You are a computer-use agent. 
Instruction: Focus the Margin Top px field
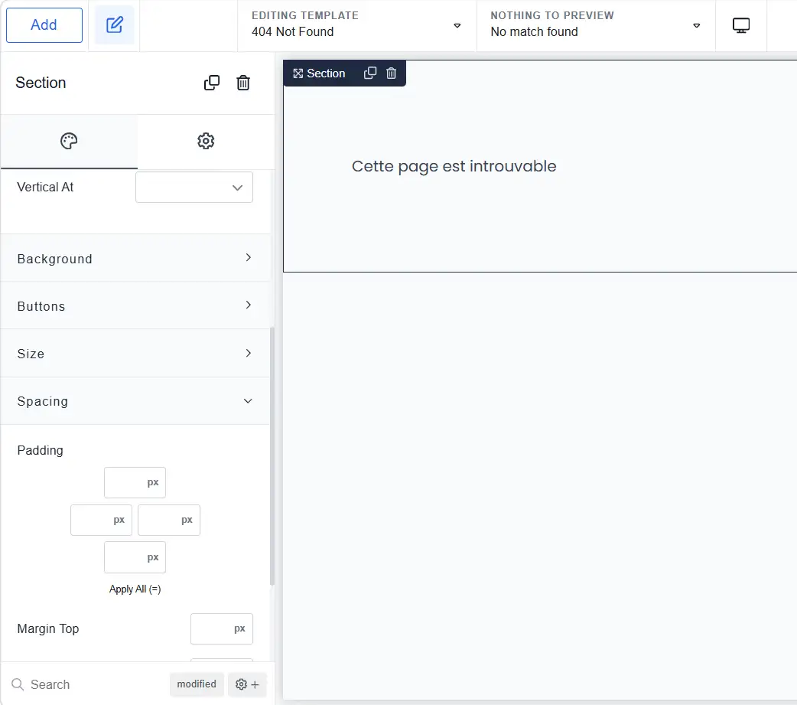222,628
